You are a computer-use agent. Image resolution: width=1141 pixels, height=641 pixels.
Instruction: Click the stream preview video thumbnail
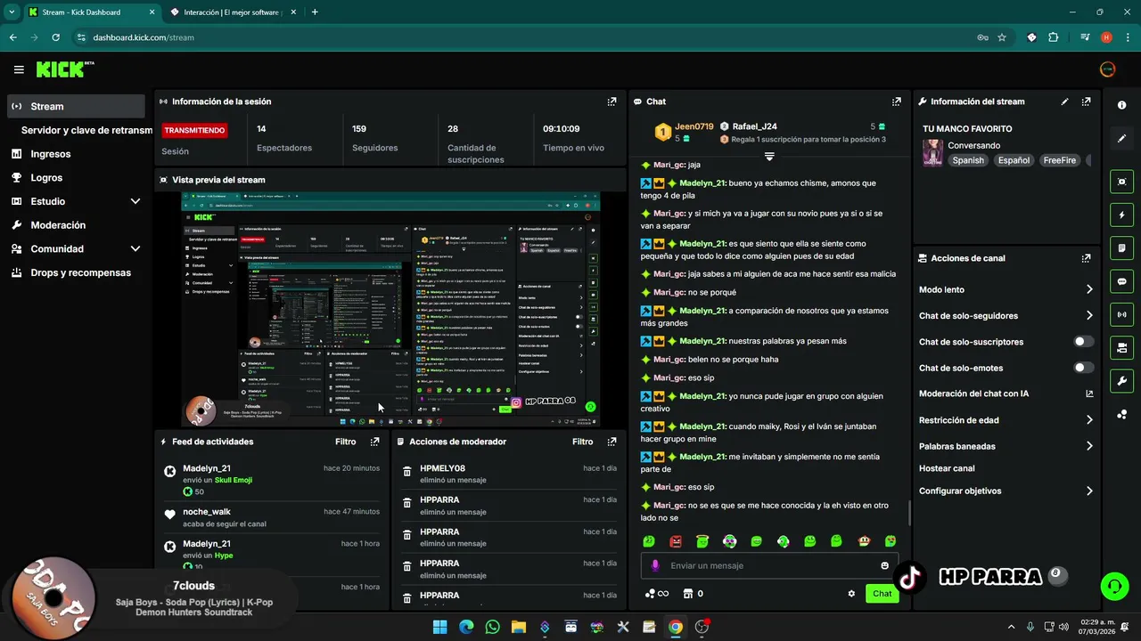tap(390, 309)
